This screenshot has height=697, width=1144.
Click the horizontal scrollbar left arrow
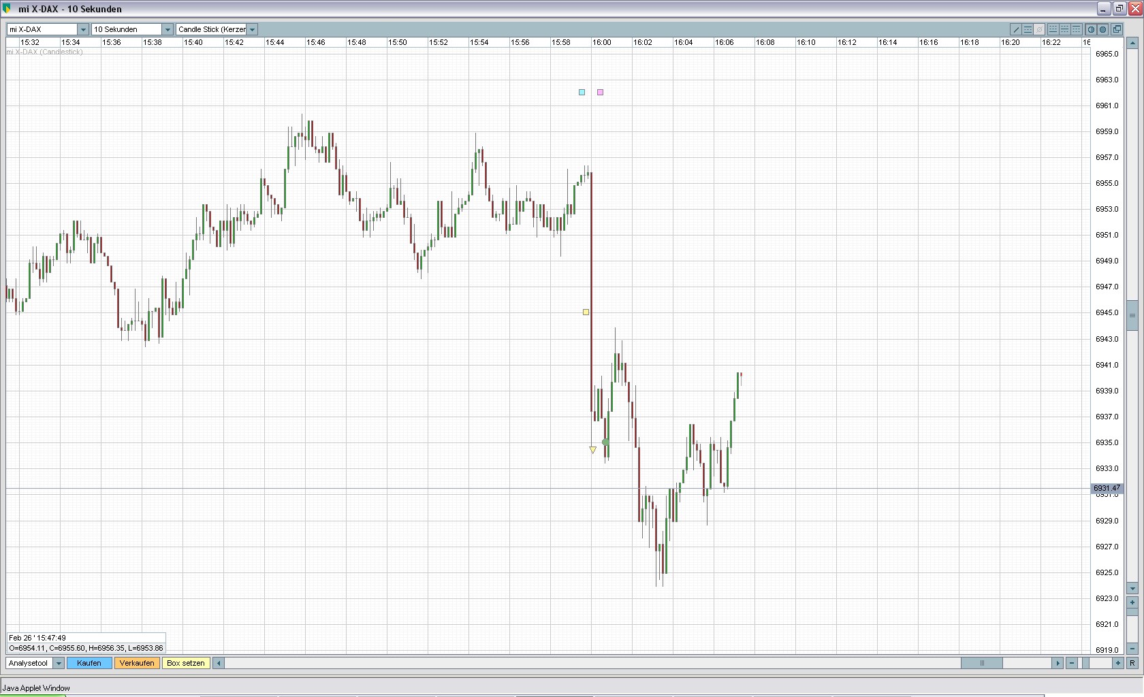click(x=219, y=663)
